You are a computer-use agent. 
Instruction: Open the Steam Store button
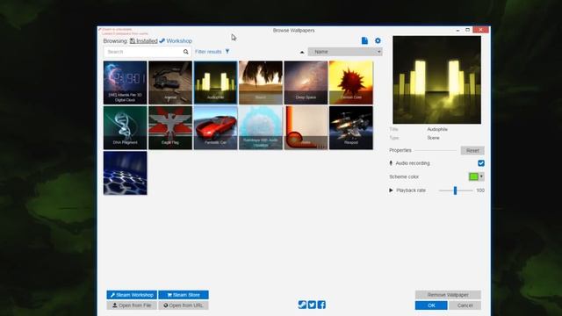tap(184, 295)
